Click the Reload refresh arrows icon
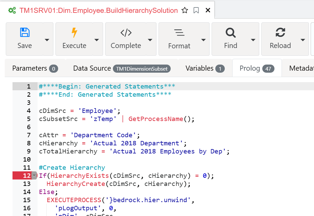The width and height of the screenshot is (314, 216). (x=280, y=32)
